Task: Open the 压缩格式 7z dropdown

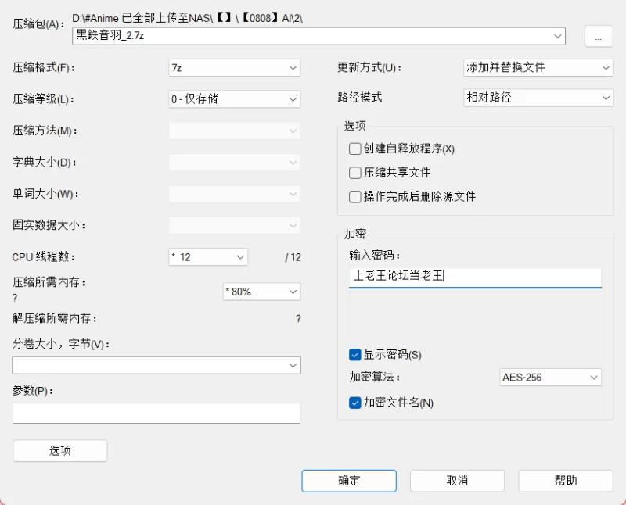Action: click(234, 68)
